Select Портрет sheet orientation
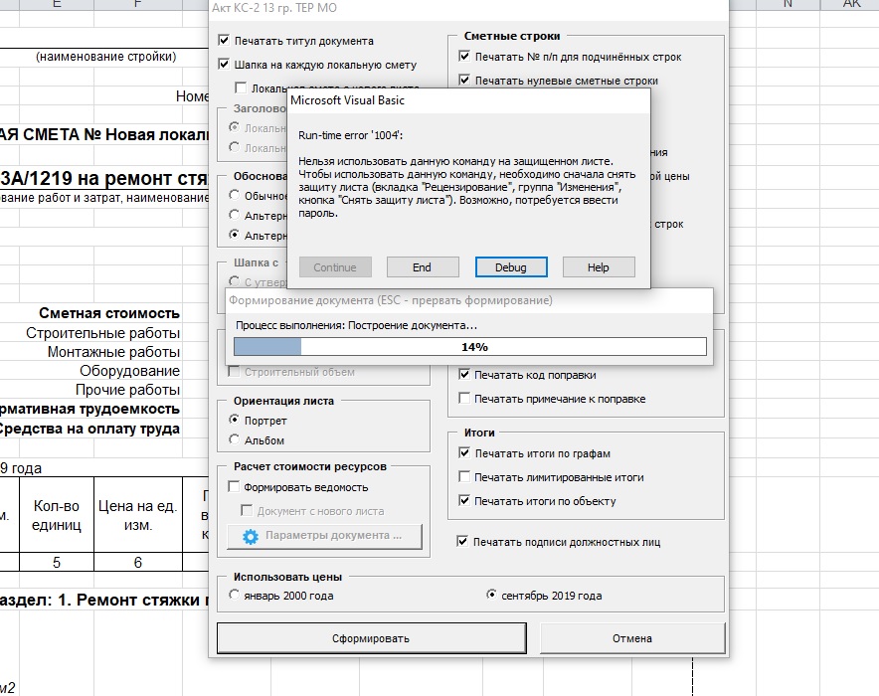879x696 pixels. [x=235, y=420]
